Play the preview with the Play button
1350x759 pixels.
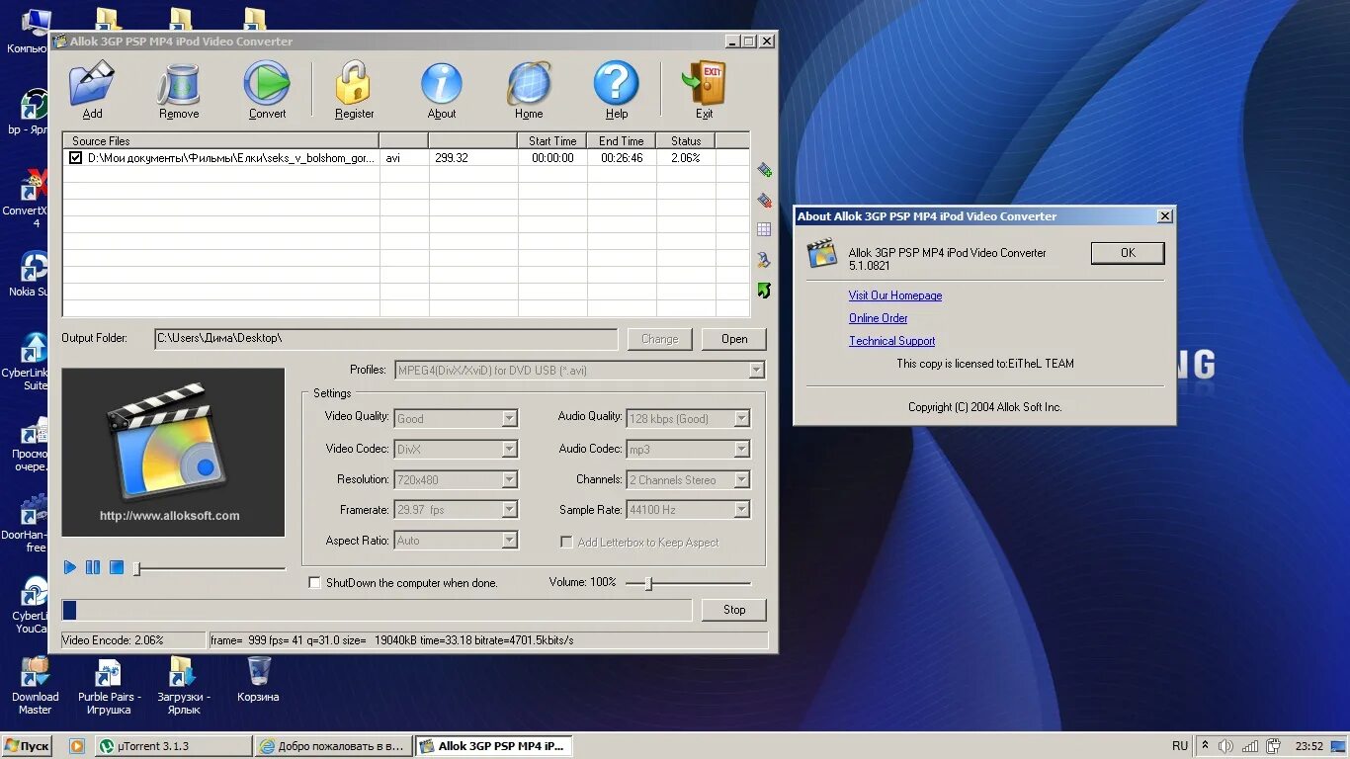[70, 567]
